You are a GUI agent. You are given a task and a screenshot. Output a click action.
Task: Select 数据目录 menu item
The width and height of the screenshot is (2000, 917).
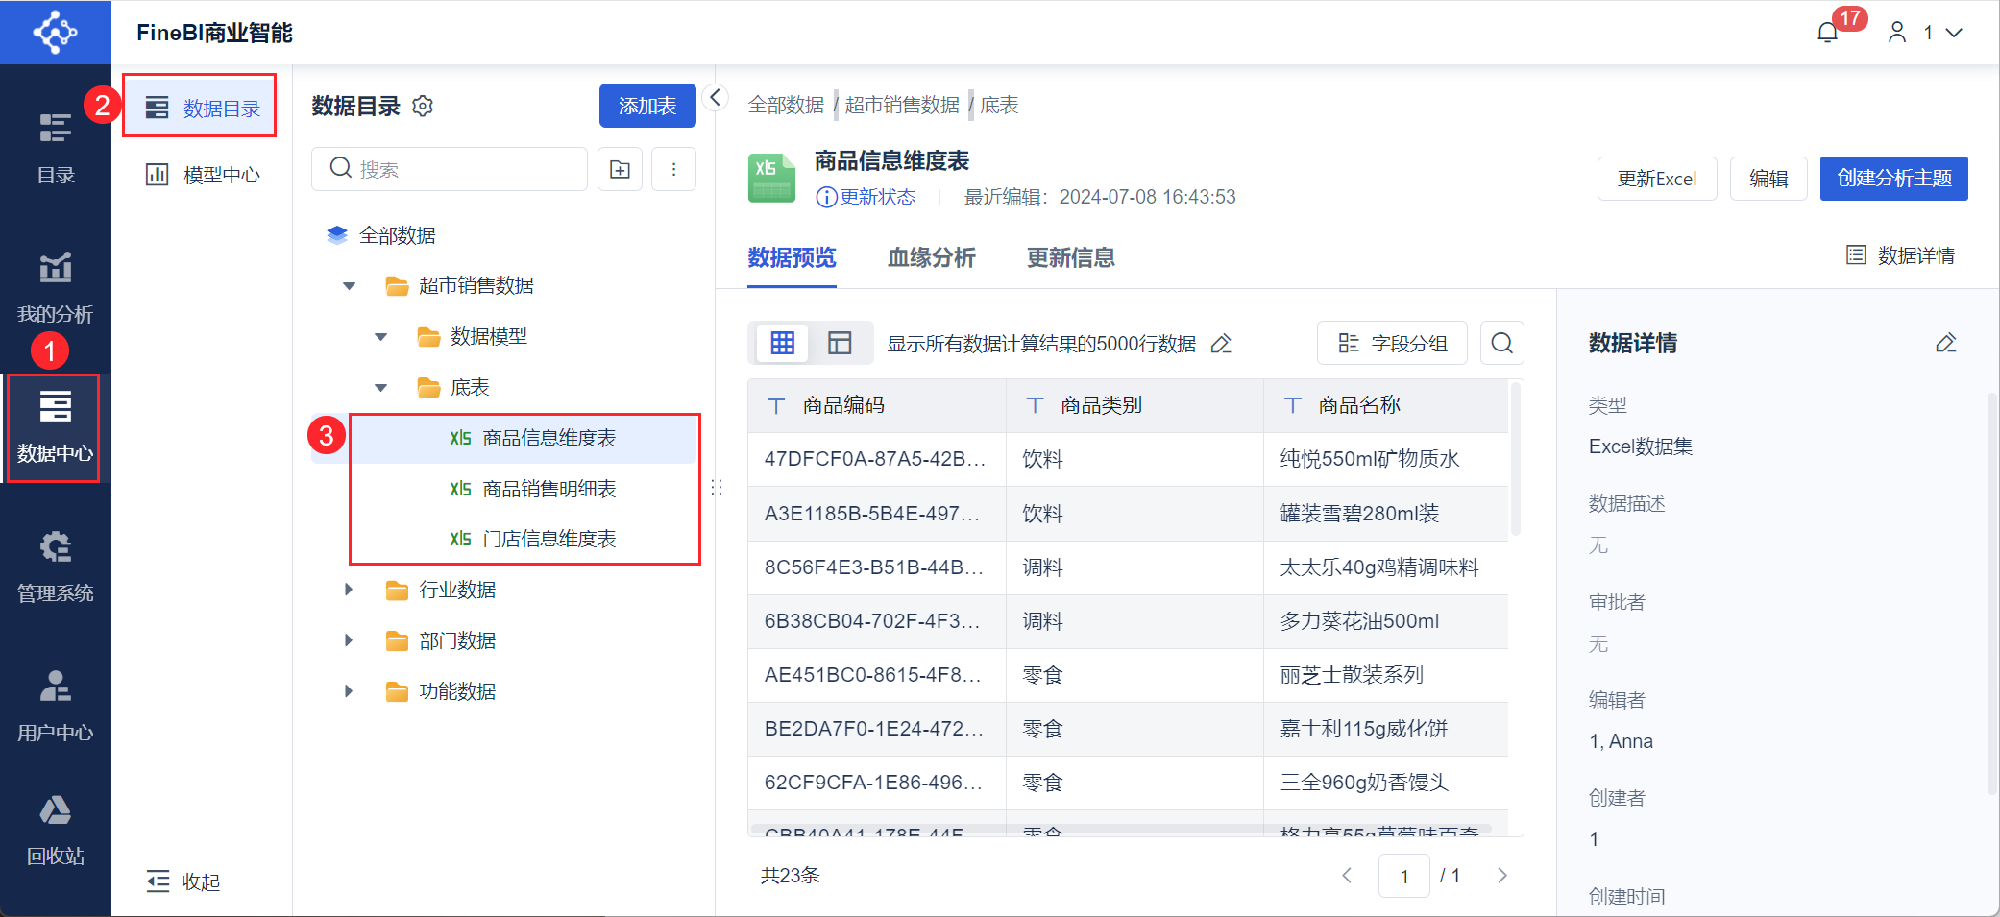point(200,107)
